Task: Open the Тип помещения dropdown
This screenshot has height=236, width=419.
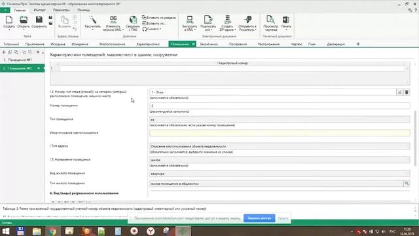Action: 280,119
